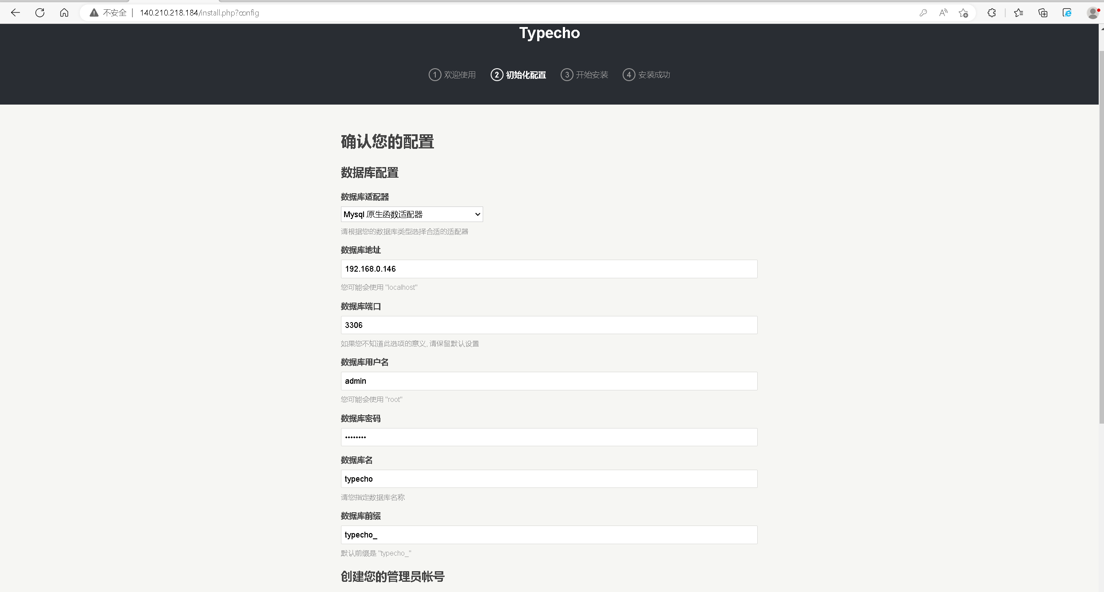Click the Typecho header title
Image resolution: width=1104 pixels, height=592 pixels.
(549, 33)
